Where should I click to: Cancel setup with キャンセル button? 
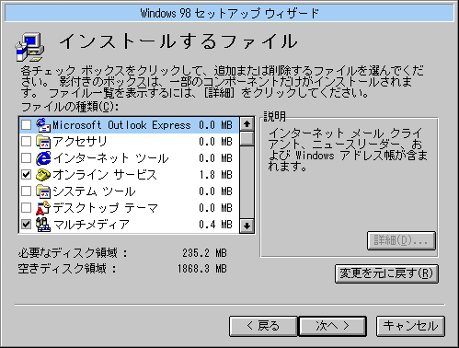pyautogui.click(x=410, y=326)
